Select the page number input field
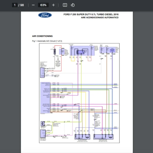Viewport: 153px width, 153px height. 15,5
